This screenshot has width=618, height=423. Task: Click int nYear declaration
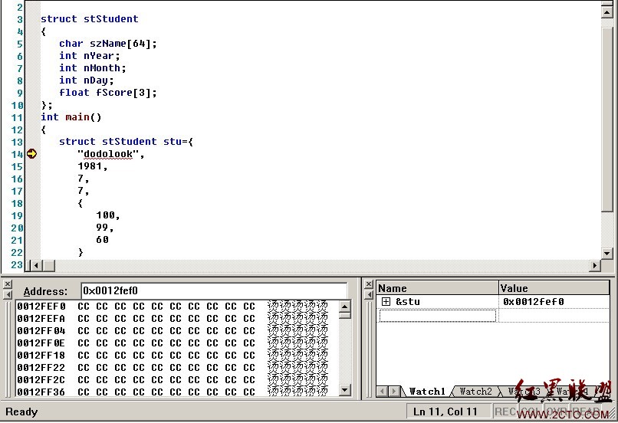coord(90,55)
